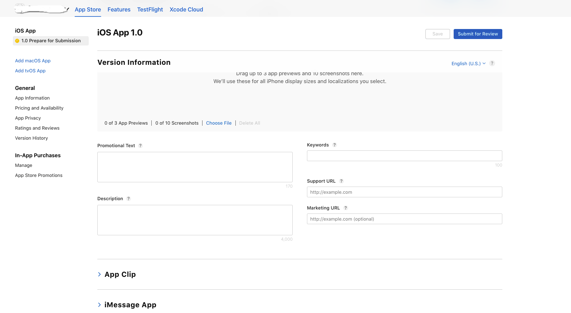Open App Privacy in the sidebar
This screenshot has width=571, height=313.
28,118
